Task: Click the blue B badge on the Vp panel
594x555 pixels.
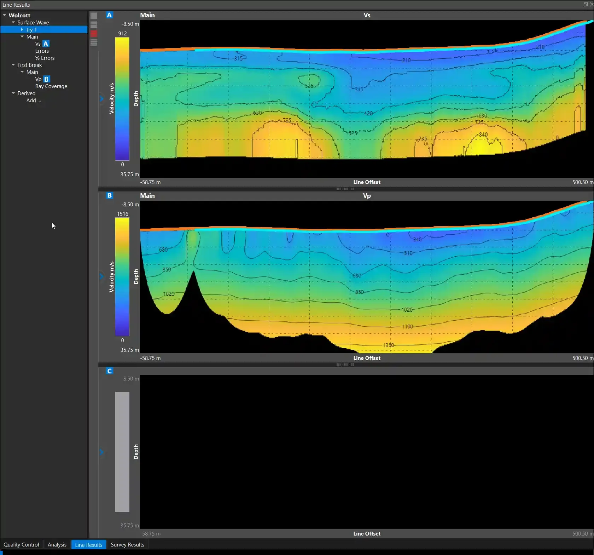Action: point(109,195)
